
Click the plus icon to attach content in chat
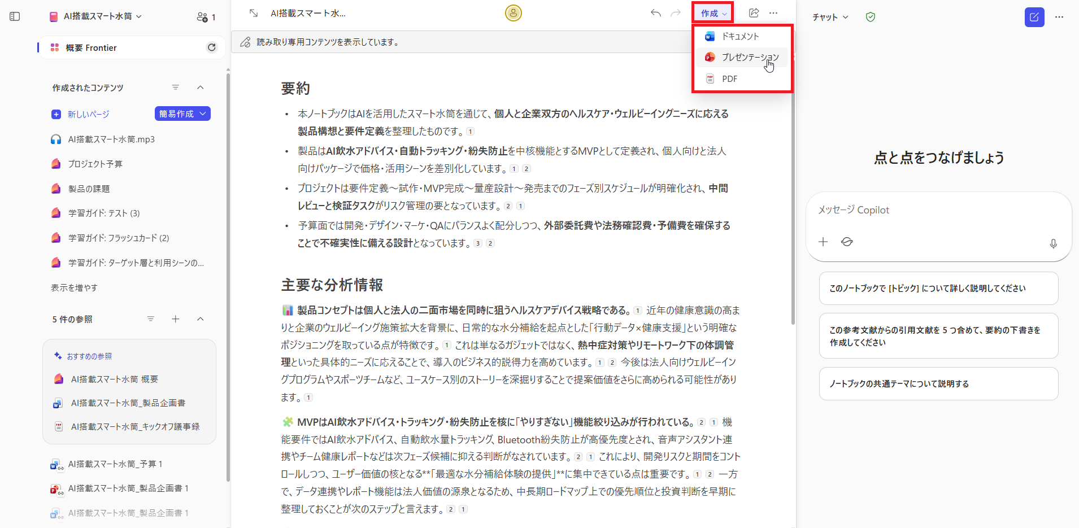click(823, 241)
